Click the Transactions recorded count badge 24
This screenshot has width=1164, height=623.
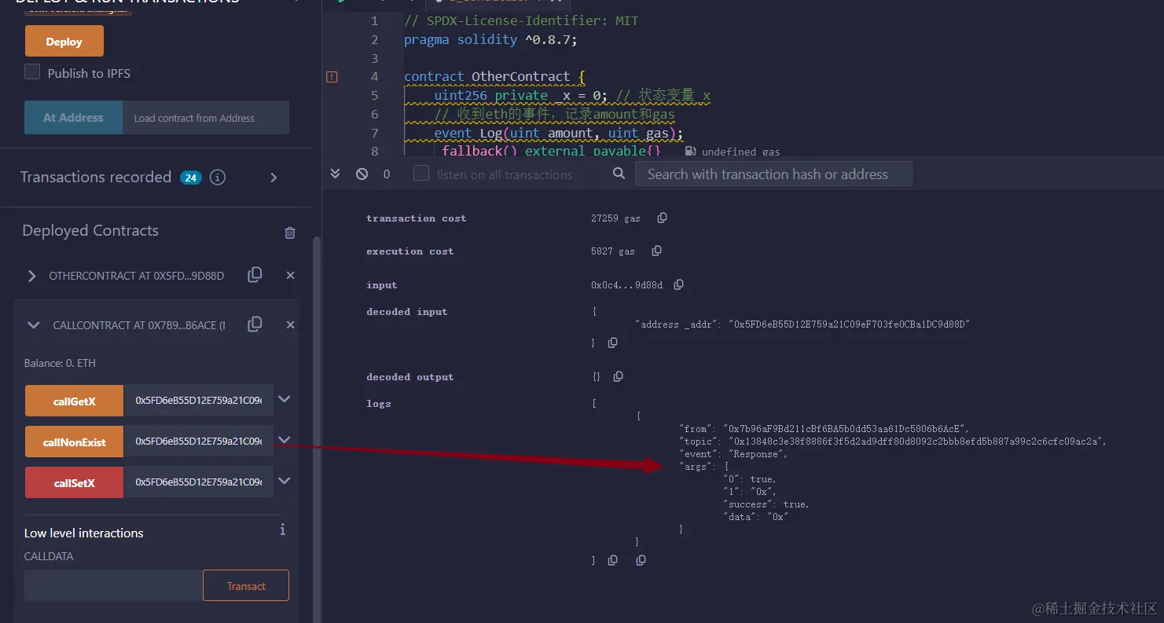[x=190, y=178]
